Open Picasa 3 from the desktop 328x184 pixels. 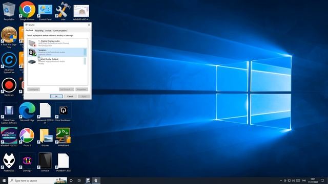click(x=27, y=137)
